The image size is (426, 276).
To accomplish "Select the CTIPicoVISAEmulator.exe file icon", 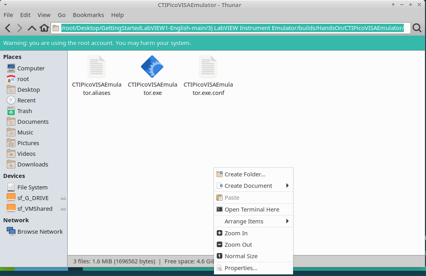I will [152, 66].
